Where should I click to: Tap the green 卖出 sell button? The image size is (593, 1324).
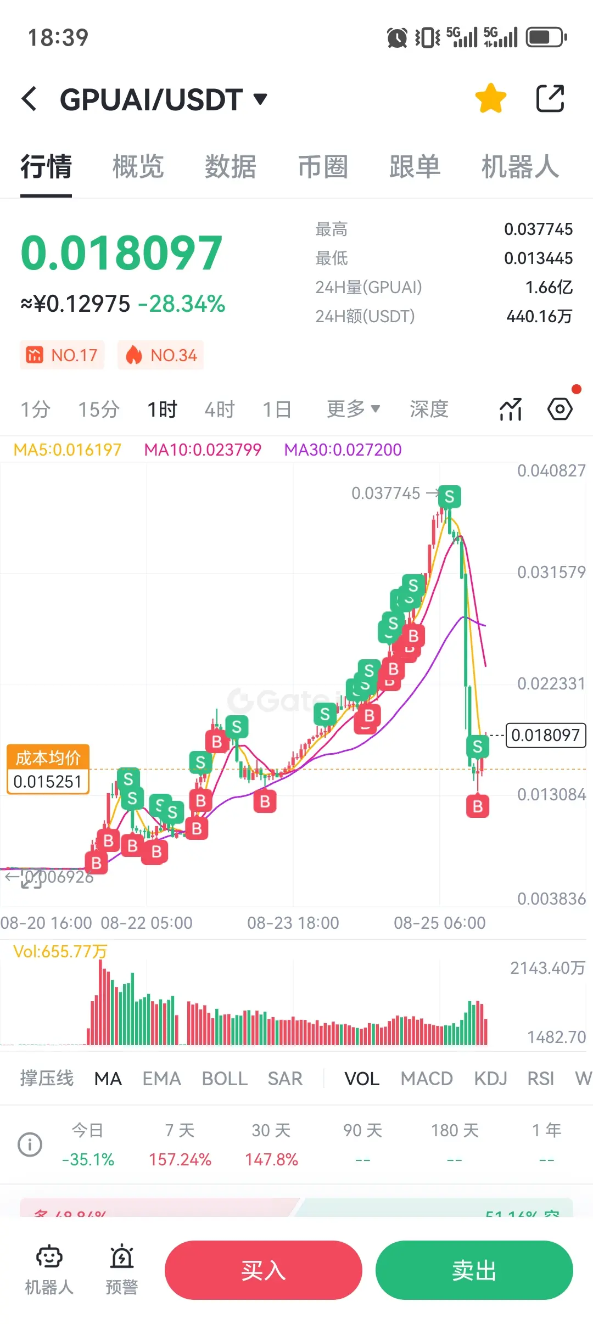click(x=474, y=1270)
